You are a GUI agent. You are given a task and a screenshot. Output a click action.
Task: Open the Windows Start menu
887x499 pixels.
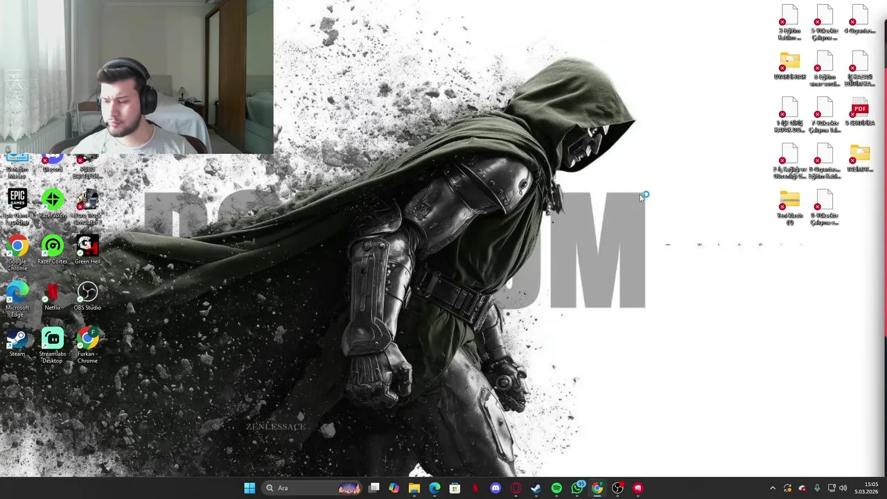(x=249, y=488)
